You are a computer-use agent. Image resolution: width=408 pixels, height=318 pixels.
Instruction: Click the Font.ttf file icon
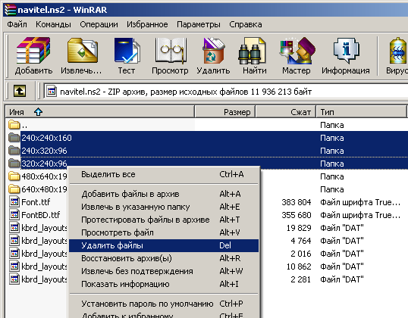pyautogui.click(x=14, y=202)
